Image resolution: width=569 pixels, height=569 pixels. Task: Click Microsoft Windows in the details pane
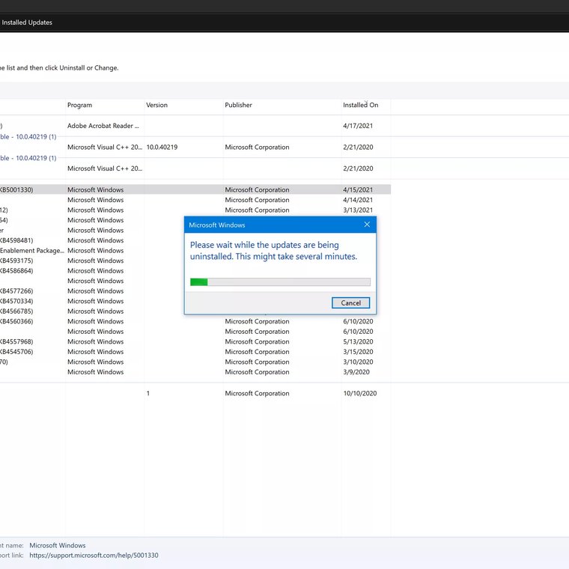click(x=58, y=545)
